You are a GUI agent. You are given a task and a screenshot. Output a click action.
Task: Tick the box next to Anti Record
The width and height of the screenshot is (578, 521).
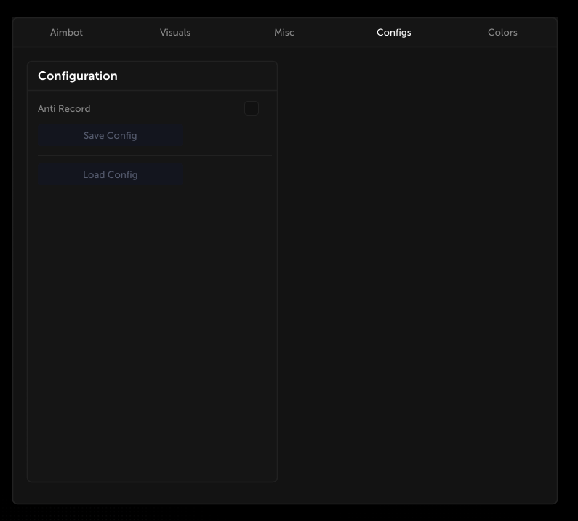pos(252,108)
